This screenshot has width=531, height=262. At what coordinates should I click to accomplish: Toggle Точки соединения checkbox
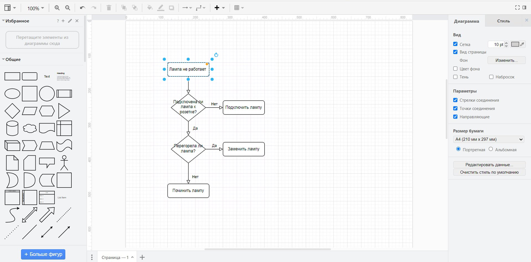click(455, 108)
